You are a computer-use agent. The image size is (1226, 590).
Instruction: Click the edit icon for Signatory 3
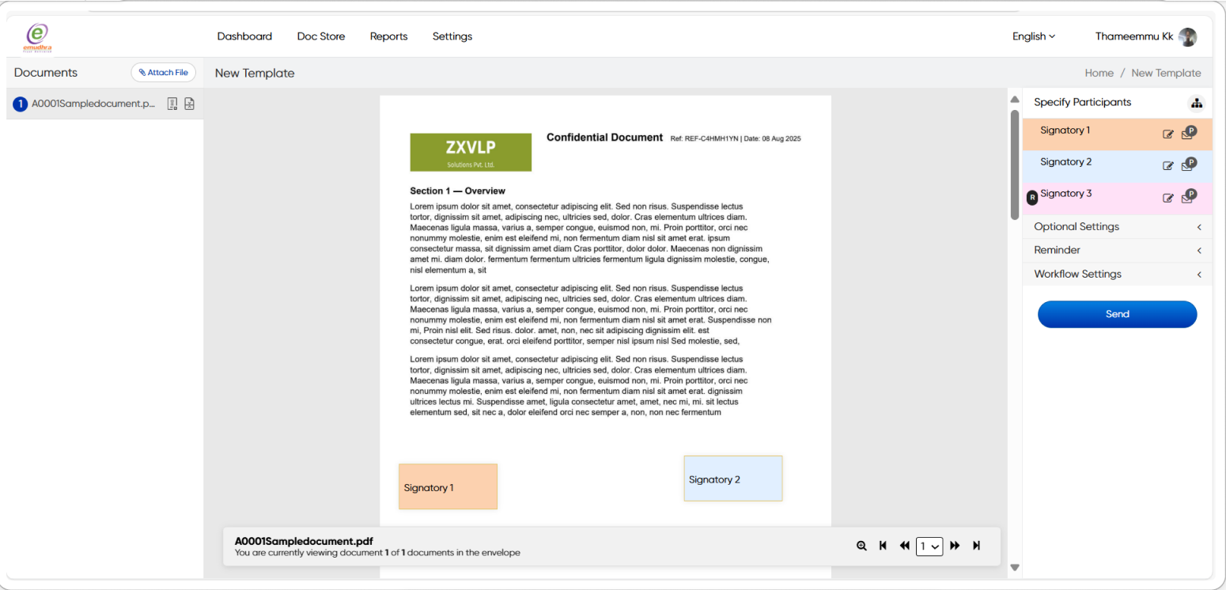click(x=1167, y=198)
